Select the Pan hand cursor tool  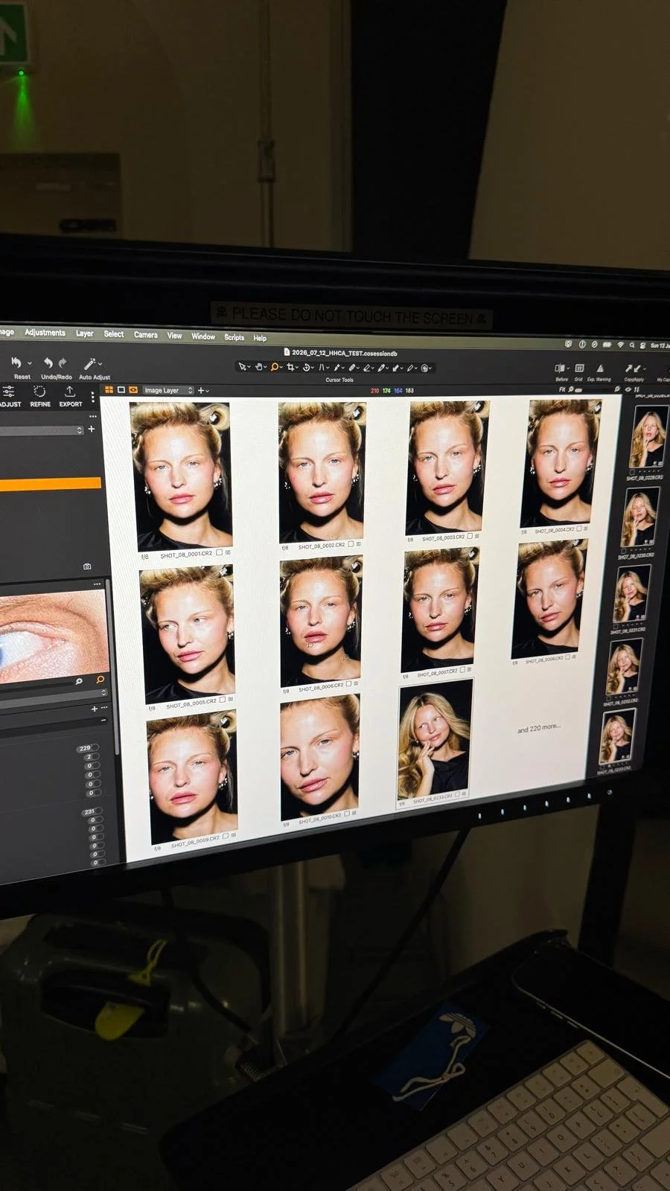(259, 367)
